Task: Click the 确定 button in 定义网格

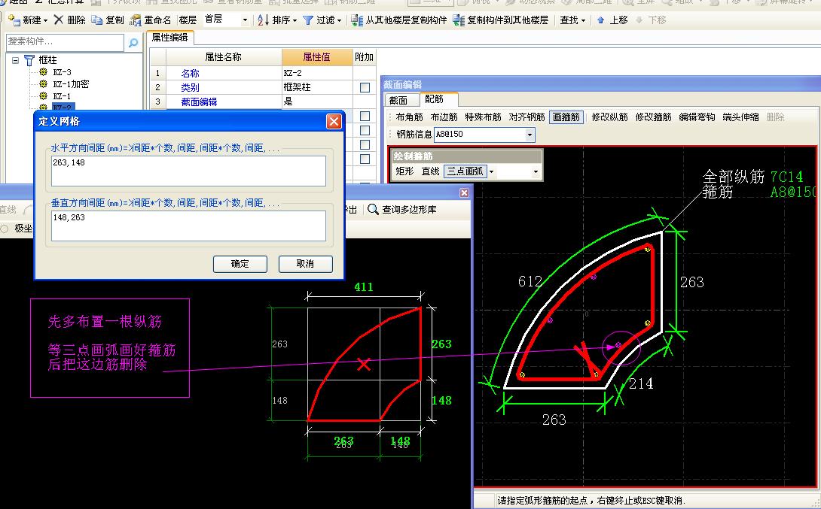Action: pyautogui.click(x=240, y=264)
